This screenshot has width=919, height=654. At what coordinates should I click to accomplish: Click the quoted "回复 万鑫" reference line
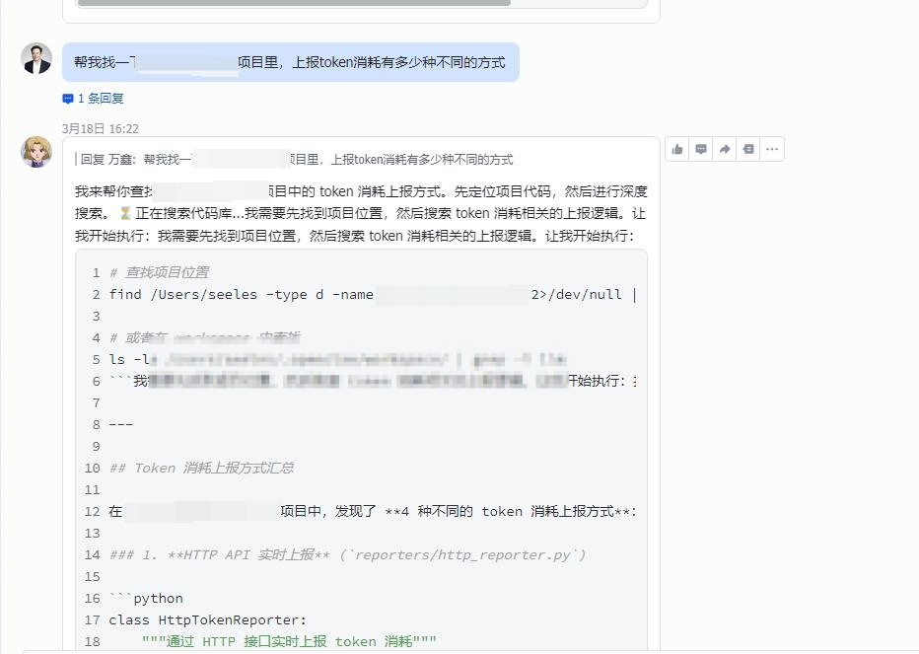point(296,160)
